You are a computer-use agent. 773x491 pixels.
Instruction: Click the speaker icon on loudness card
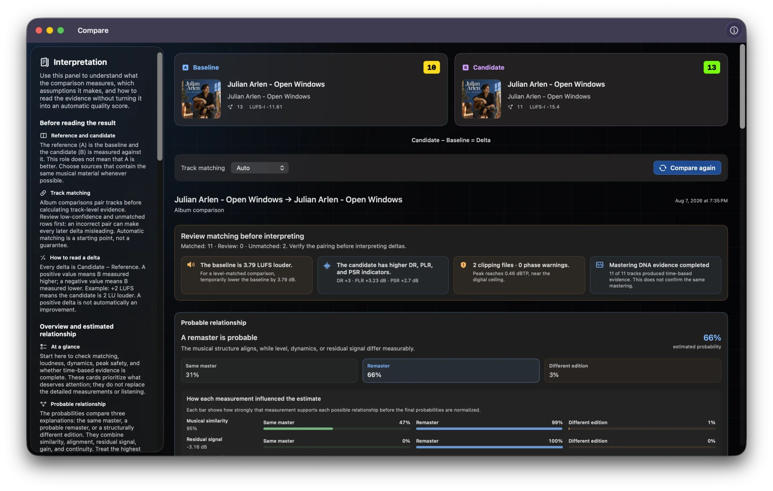tap(191, 265)
